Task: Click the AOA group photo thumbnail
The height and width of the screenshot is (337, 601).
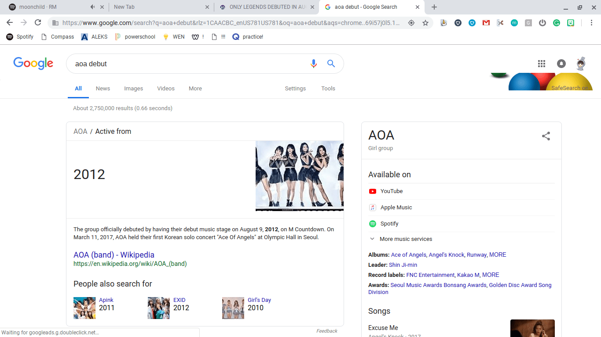Action: point(300,176)
